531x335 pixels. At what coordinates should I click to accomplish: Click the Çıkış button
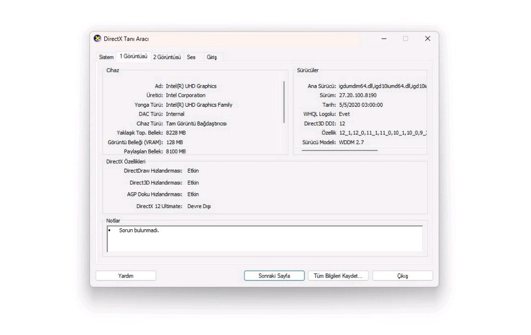pos(402,276)
